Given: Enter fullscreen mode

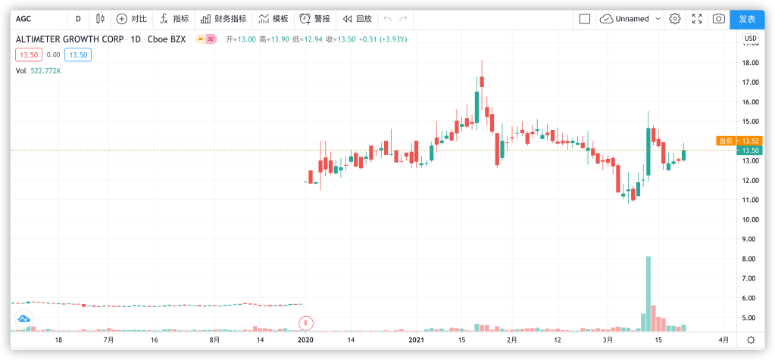Looking at the screenshot, I should 696,19.
